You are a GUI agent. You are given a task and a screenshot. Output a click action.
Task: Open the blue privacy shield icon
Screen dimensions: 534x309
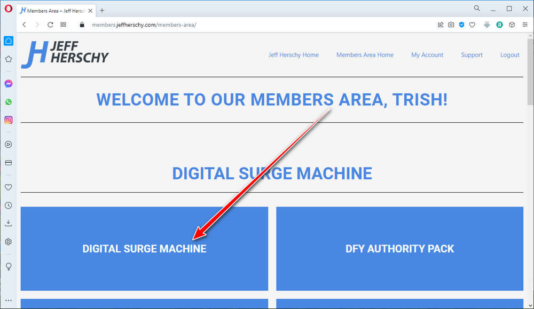(461, 25)
